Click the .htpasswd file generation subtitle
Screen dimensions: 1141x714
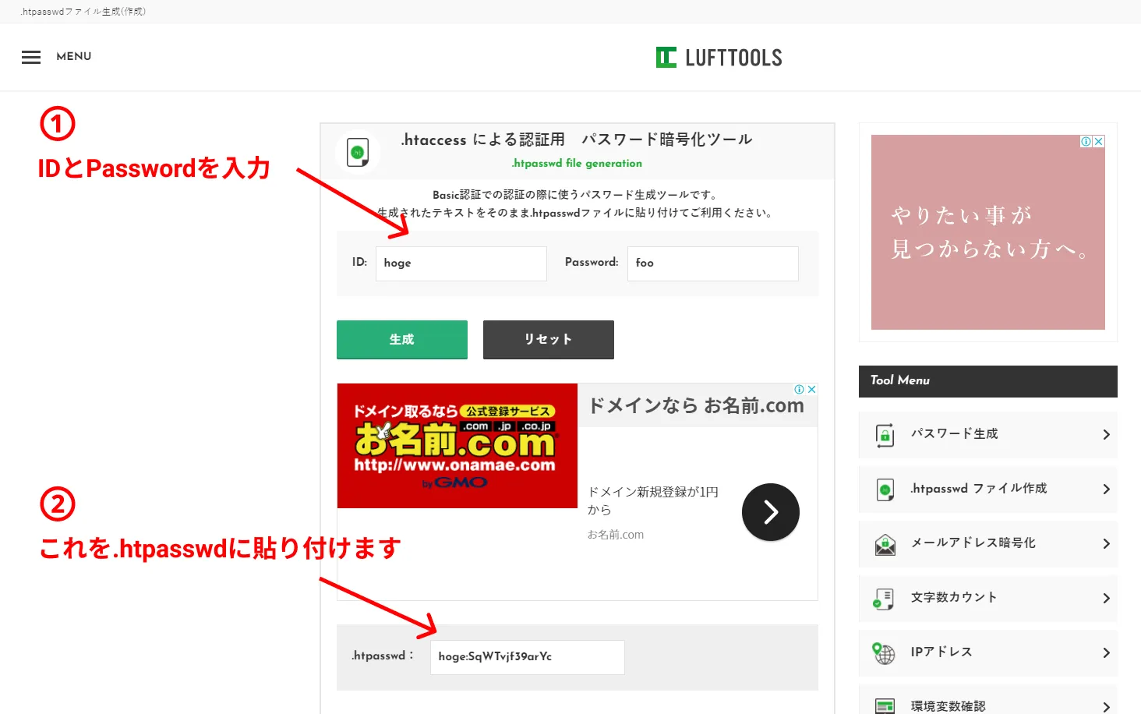(x=577, y=163)
